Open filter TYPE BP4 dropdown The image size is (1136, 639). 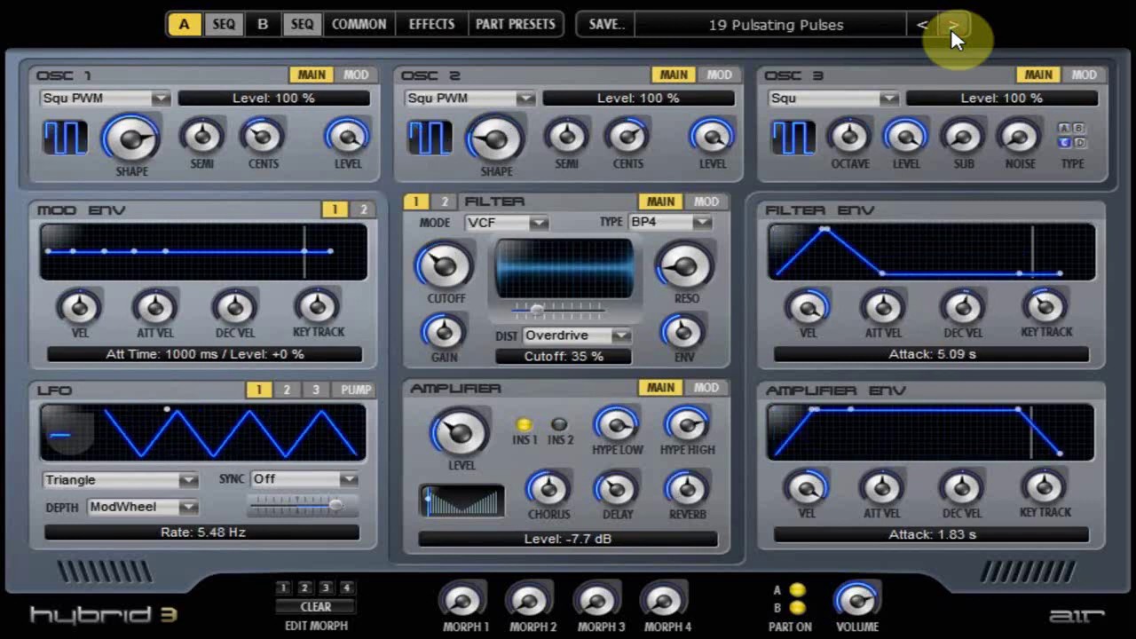point(669,222)
